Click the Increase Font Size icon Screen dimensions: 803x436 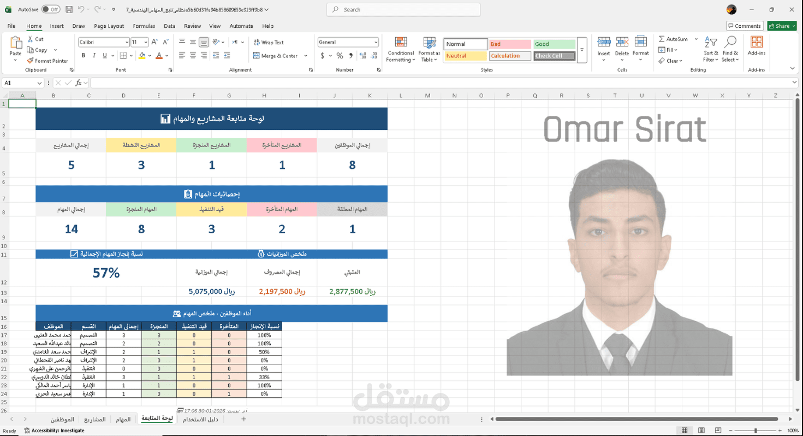pyautogui.click(x=154, y=42)
